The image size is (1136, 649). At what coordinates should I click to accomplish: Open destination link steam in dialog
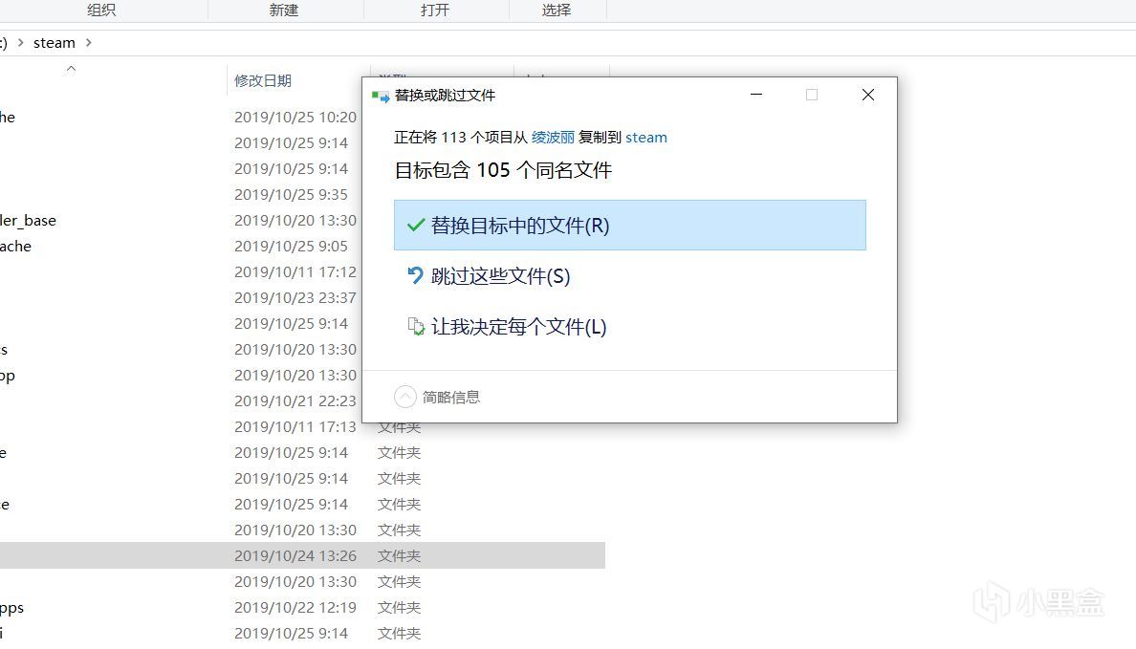point(646,138)
